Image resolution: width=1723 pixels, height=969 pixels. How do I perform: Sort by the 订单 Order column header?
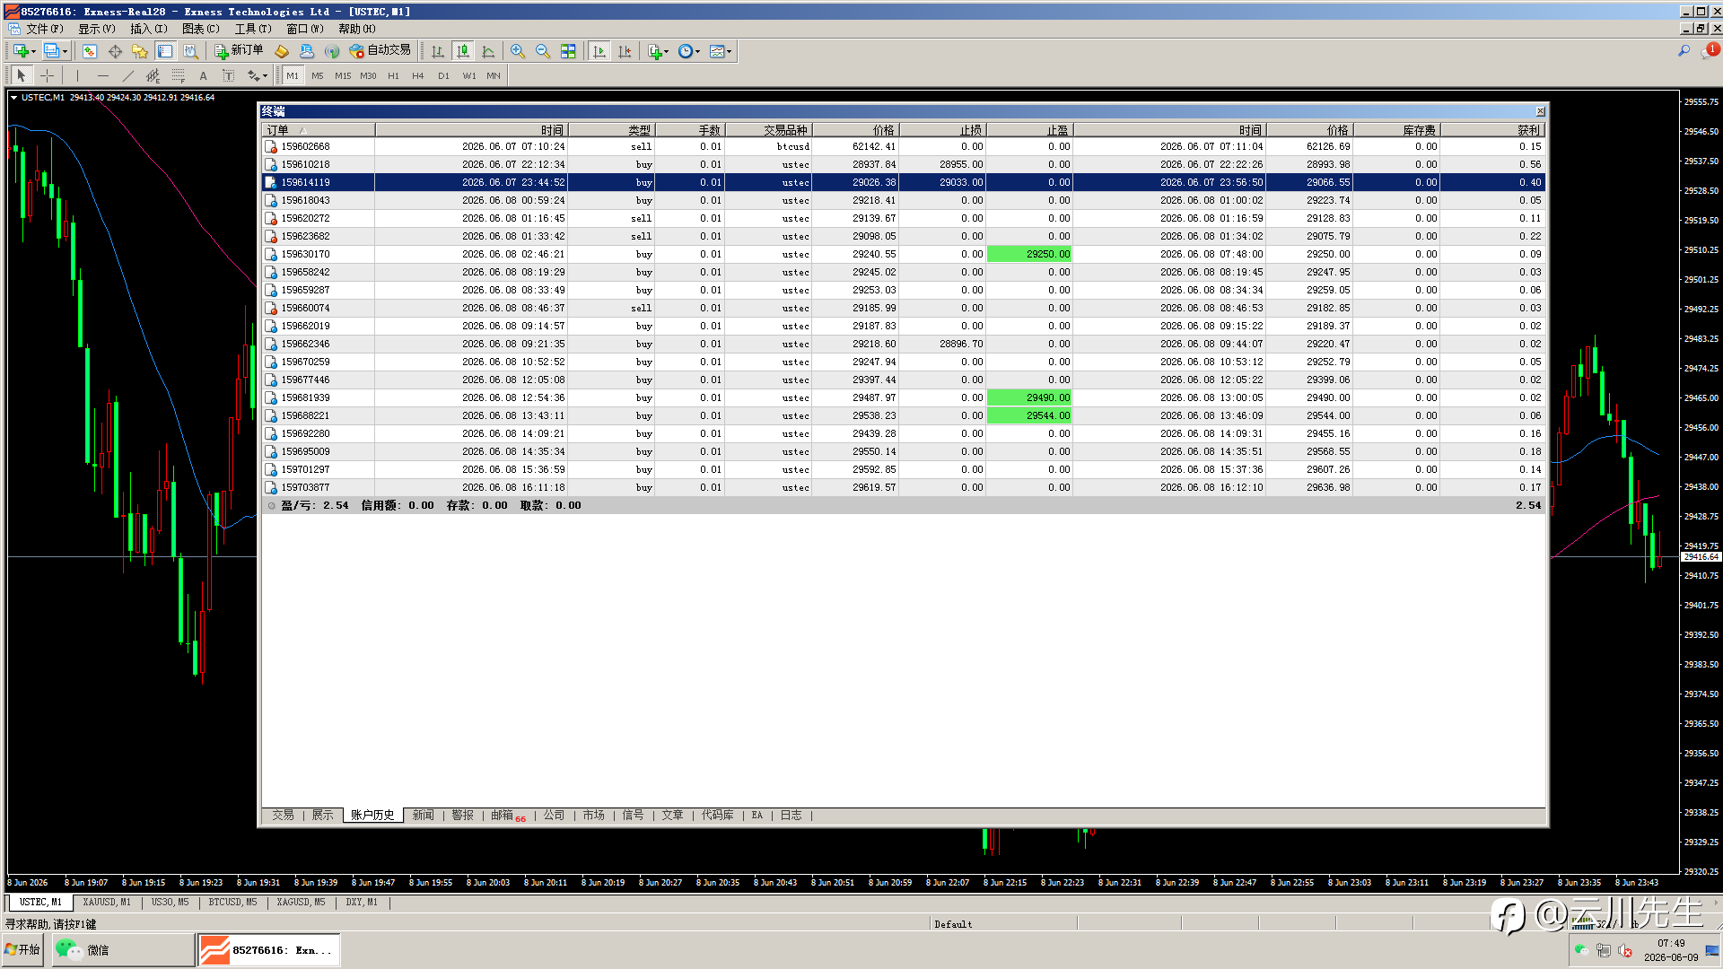tap(318, 130)
